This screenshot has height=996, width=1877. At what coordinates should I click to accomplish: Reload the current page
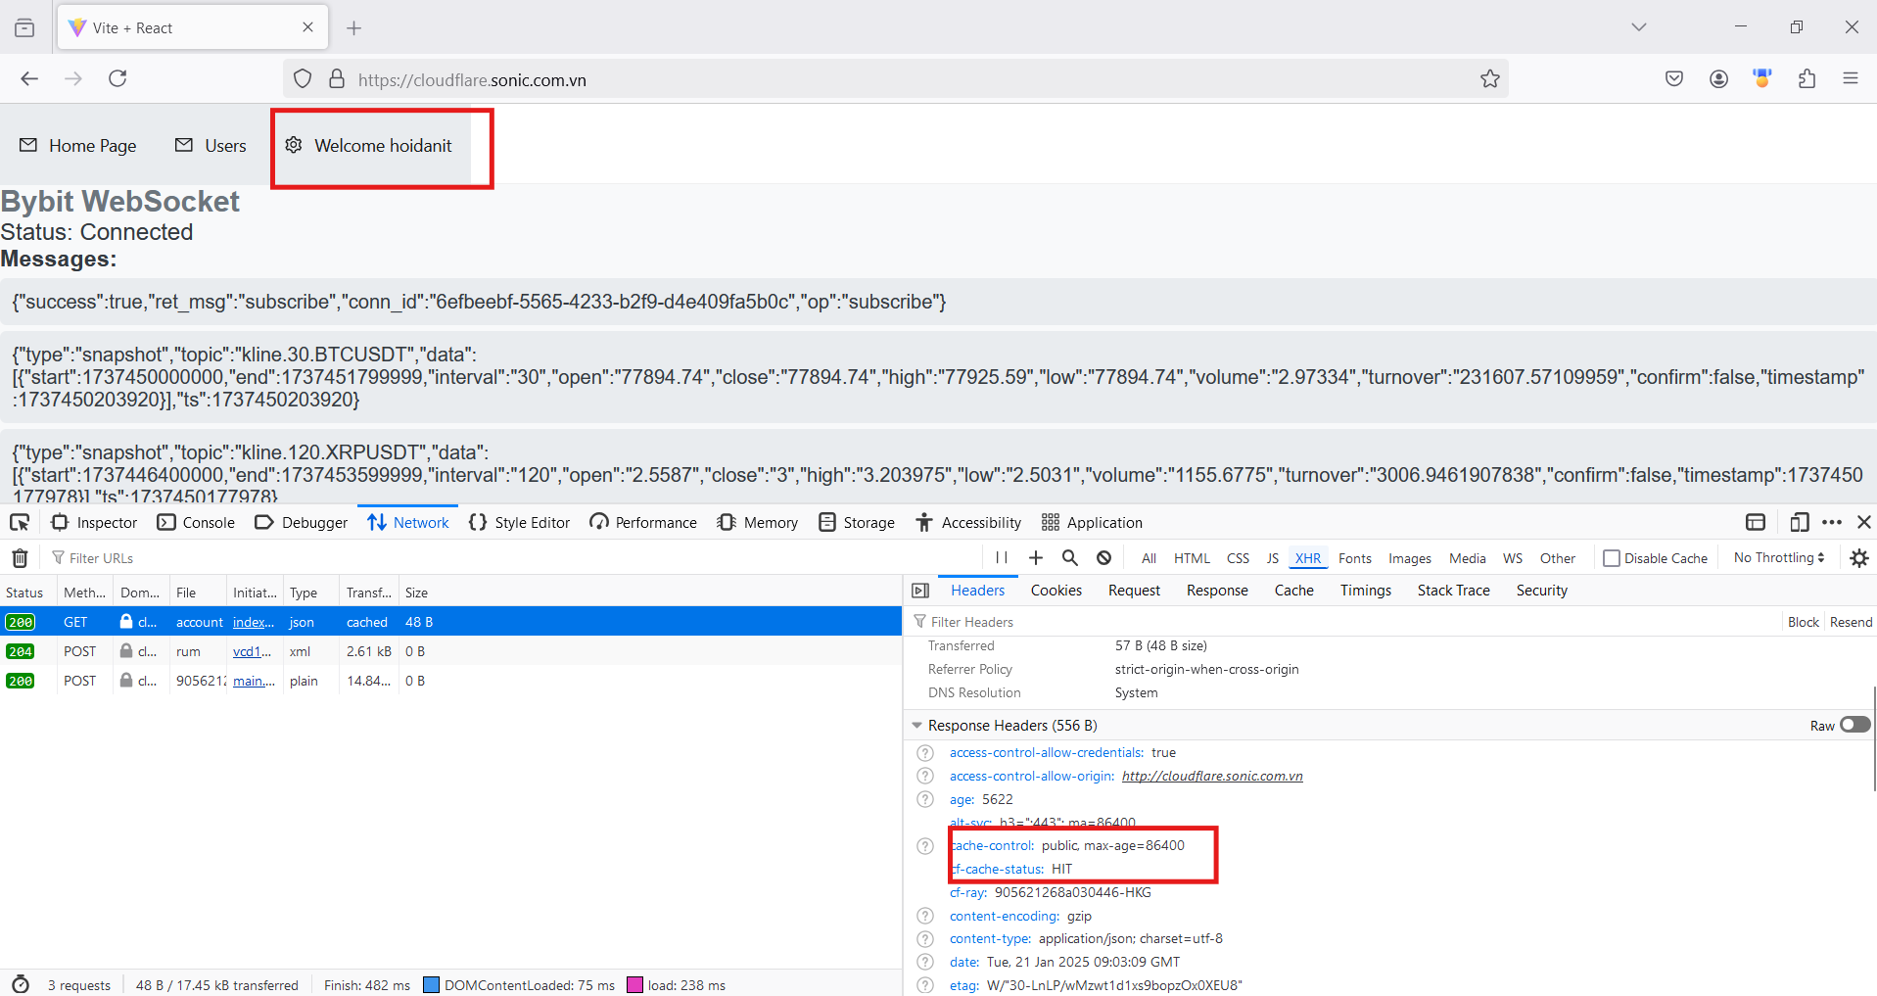(x=117, y=78)
